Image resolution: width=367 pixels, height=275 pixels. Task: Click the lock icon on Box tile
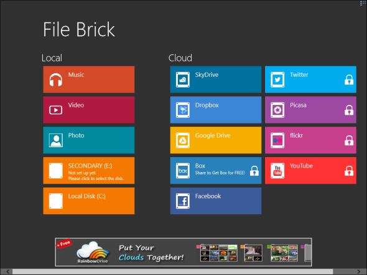(254, 171)
